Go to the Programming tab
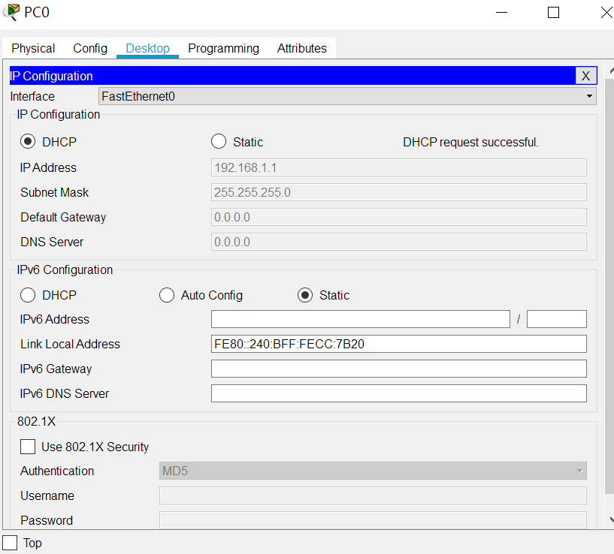This screenshot has height=554, width=614. coord(224,48)
